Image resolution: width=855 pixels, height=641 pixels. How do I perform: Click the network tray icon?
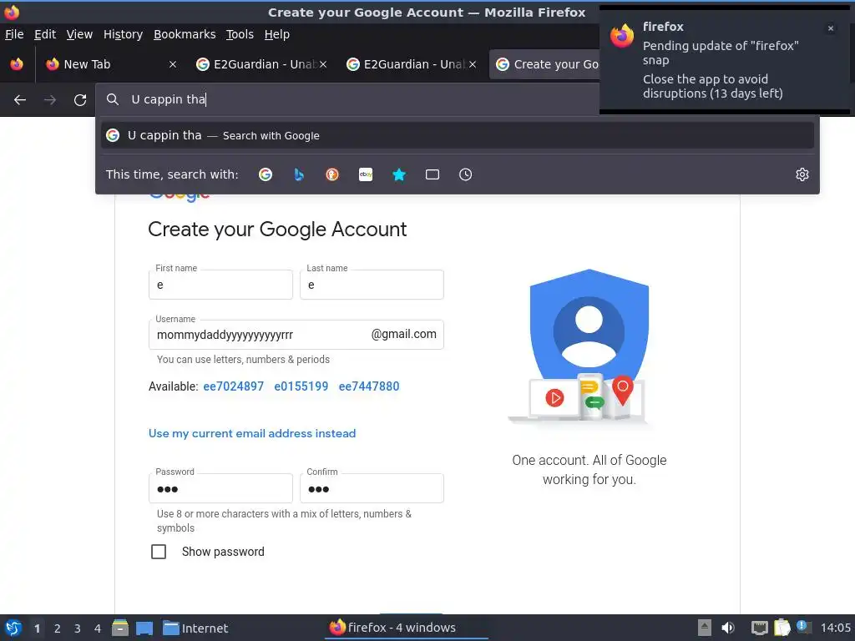pos(759,628)
